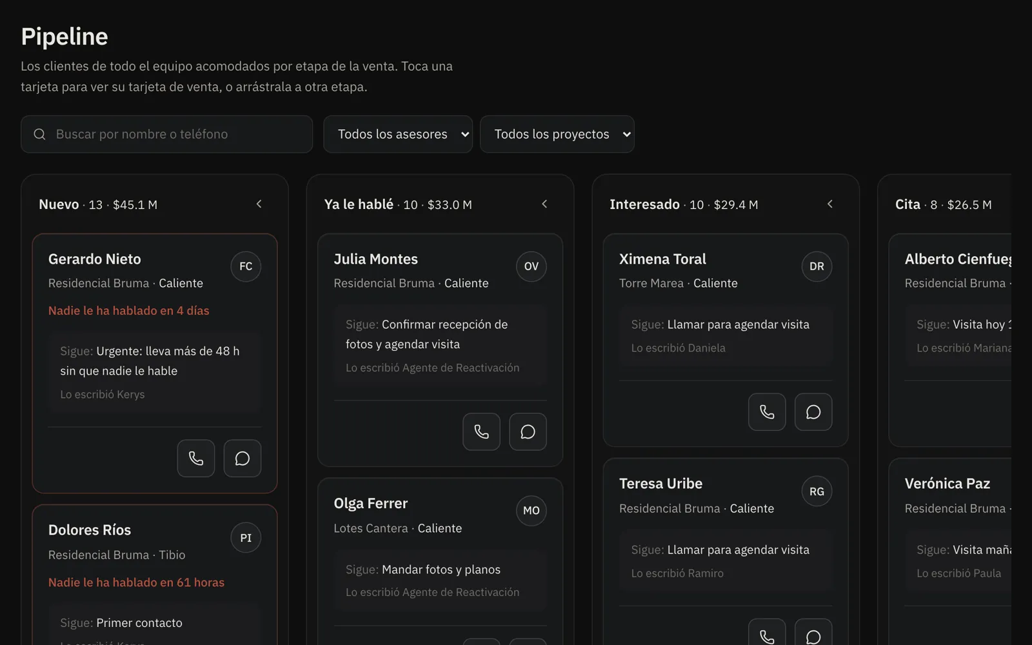Collapse the Nuevo column
The width and height of the screenshot is (1032, 645).
tap(259, 204)
